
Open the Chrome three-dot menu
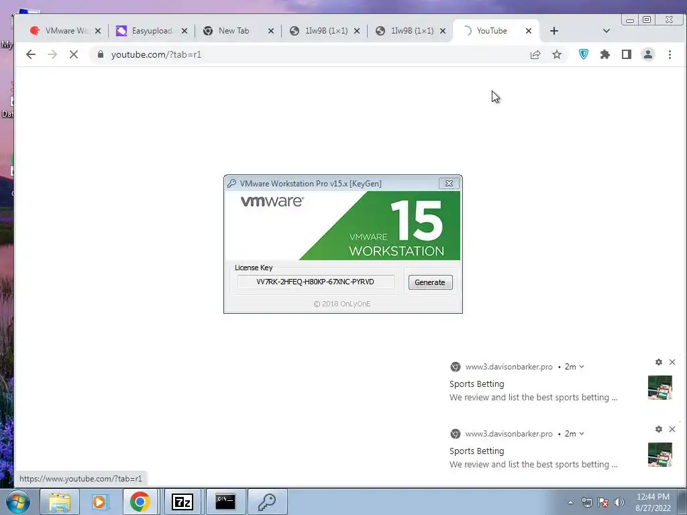click(670, 54)
